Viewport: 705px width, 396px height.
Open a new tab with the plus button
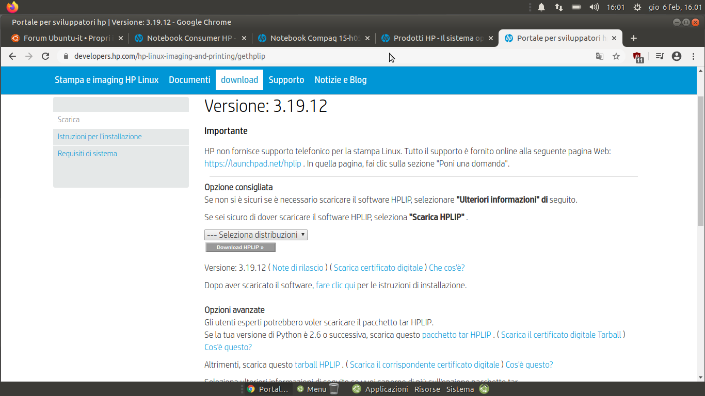[634, 38]
